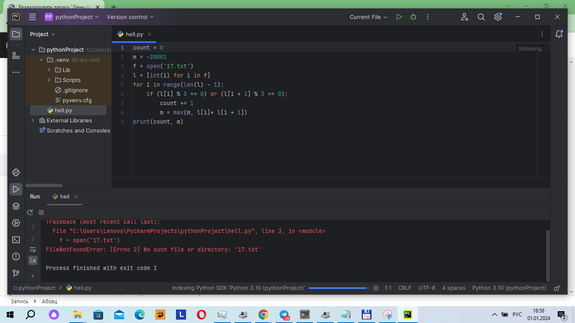Toggle scroll to end in Run console
575x323 pixels.
(33, 260)
